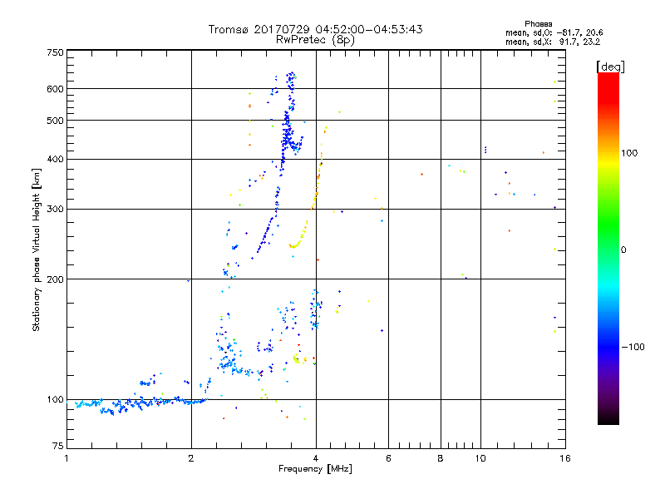Click the y-axis tick label '300'
This screenshot has height=499, width=665.
point(55,210)
